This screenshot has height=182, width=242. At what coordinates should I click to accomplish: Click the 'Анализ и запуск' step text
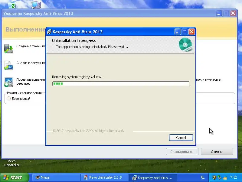point(31,63)
